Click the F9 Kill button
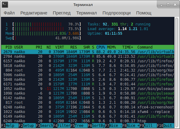Image resolution: width=180 pixels, height=129 pixels. [x=148, y=125]
